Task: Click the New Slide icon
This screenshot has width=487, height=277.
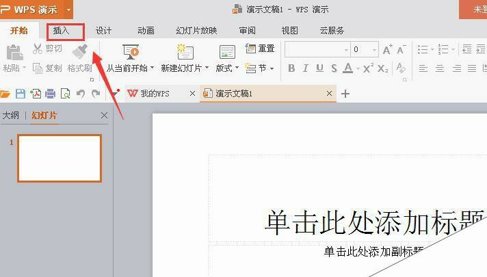Action: click(x=185, y=51)
